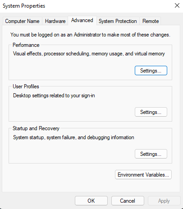Go to the System Protection tab
The image size is (183, 209).
pyautogui.click(x=118, y=21)
